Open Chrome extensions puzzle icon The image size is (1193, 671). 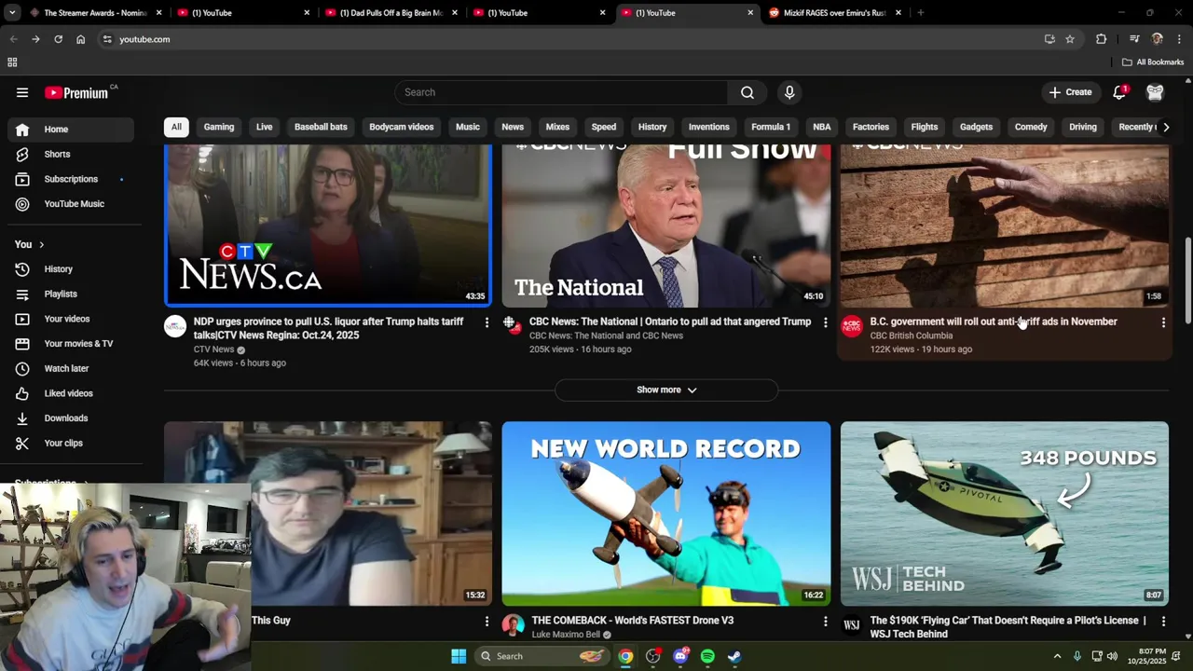[x=1102, y=39]
